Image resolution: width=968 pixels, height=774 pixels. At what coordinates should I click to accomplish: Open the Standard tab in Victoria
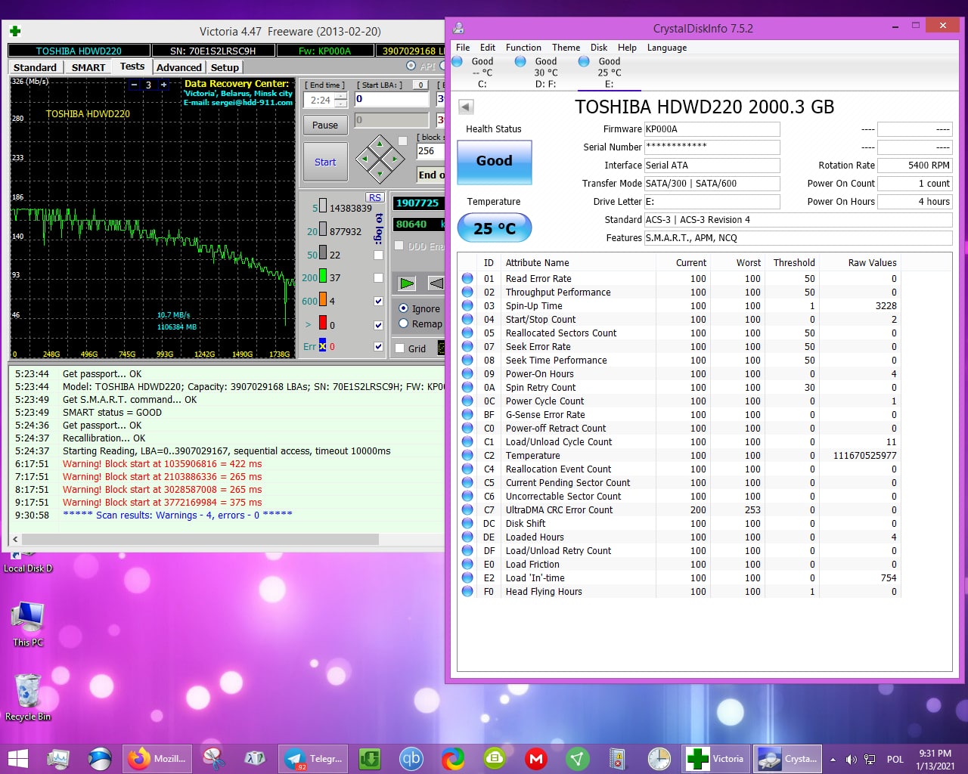pyautogui.click(x=35, y=67)
